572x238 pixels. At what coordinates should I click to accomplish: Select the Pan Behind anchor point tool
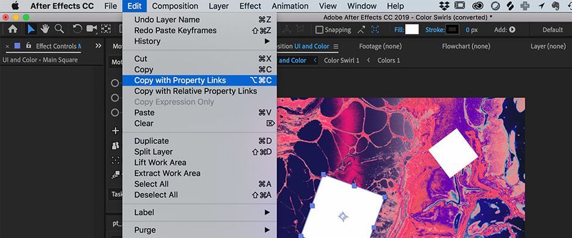[x=106, y=29]
